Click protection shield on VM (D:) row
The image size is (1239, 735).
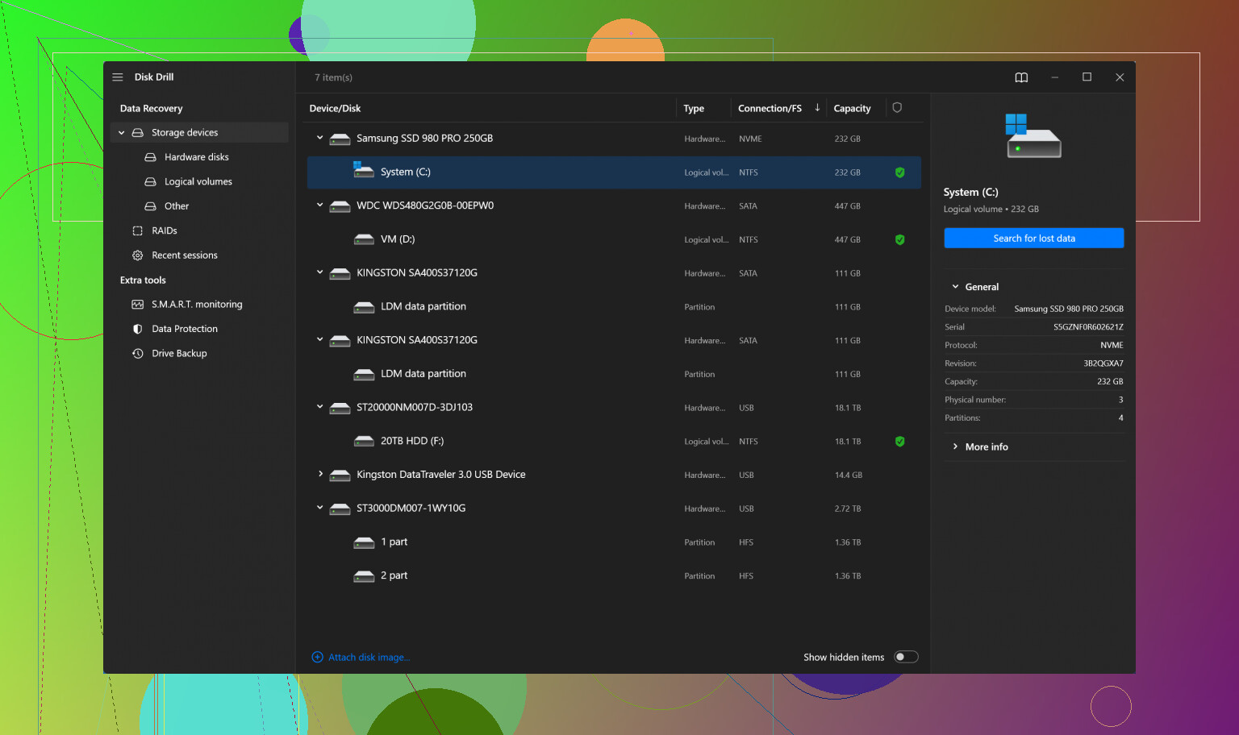click(899, 240)
